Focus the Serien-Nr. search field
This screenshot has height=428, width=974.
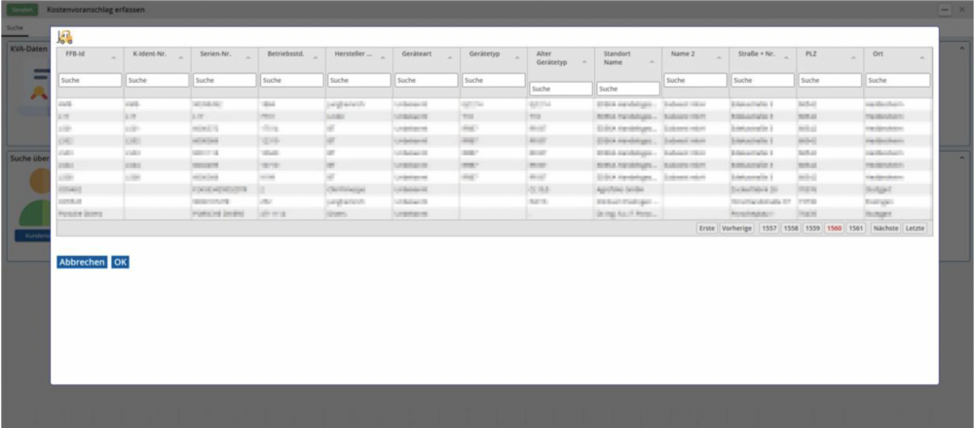(225, 80)
